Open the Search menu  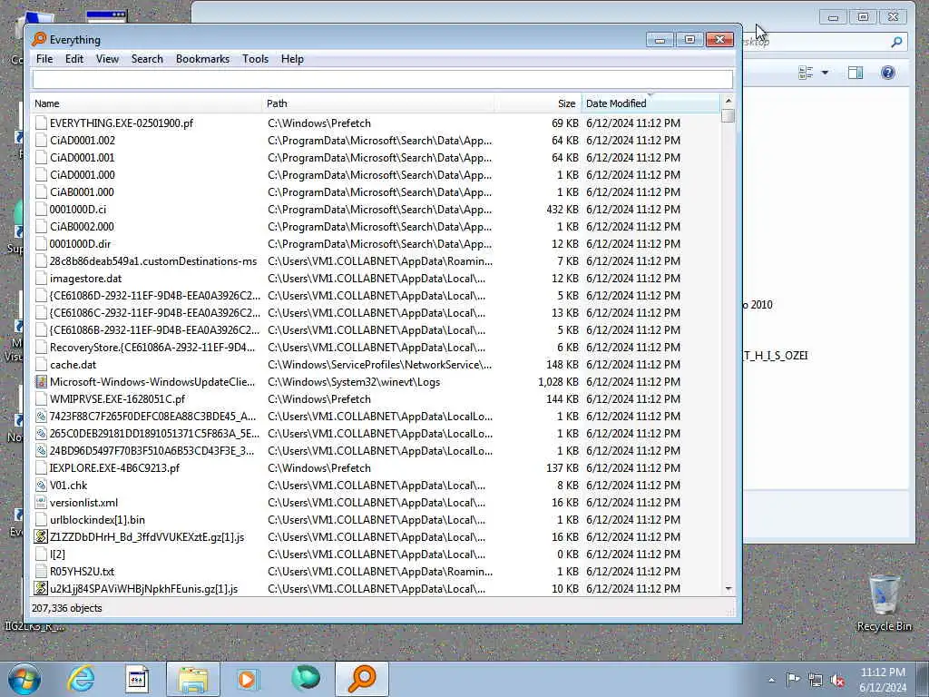pyautogui.click(x=147, y=59)
